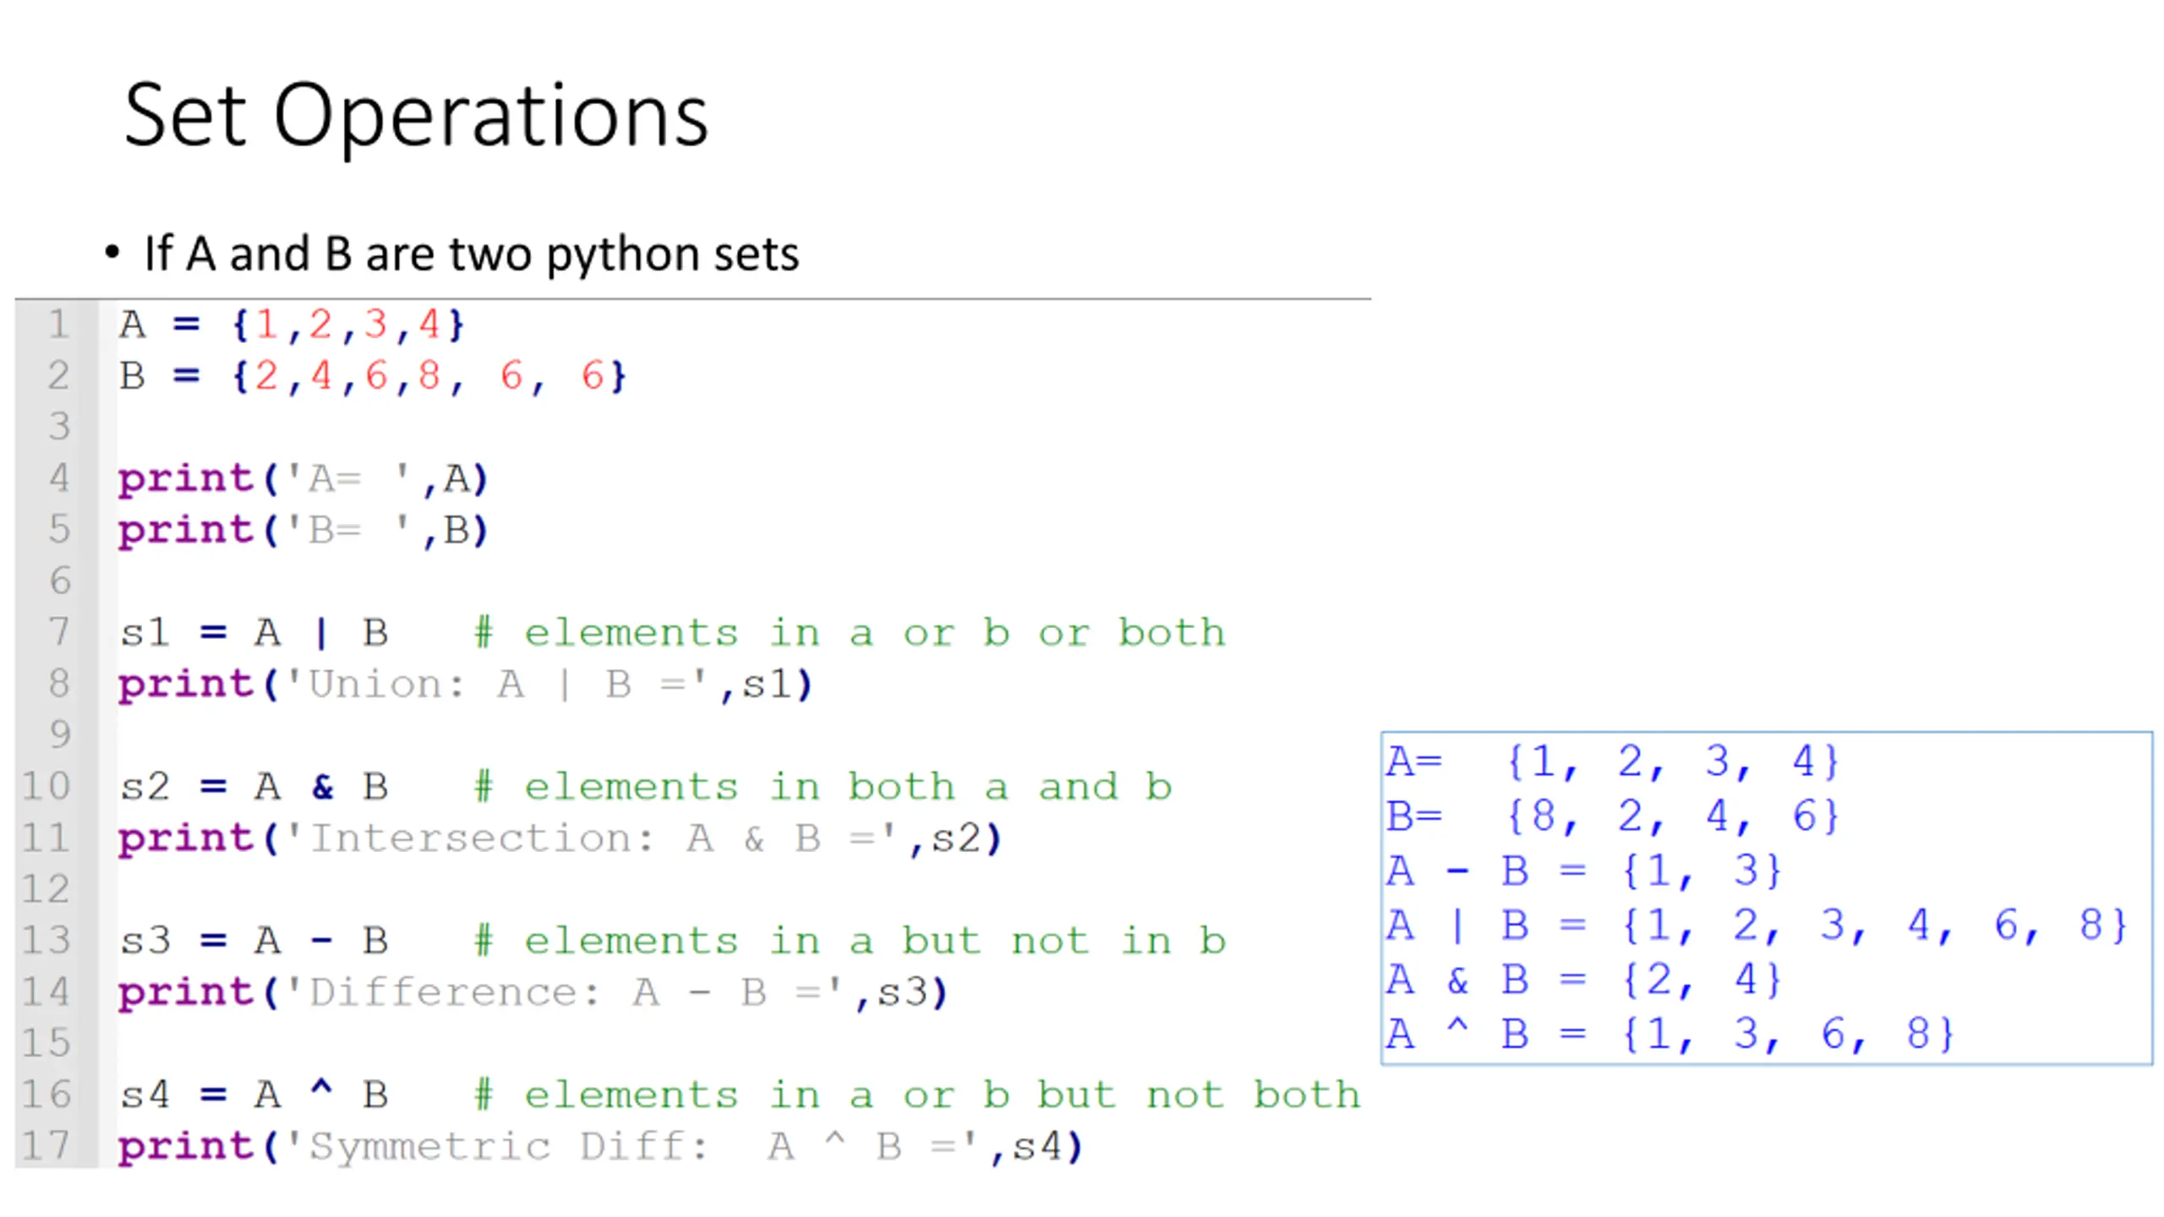This screenshot has width=2164, height=1217.
Task: Click the print statement for Symmetric Diff
Action: coord(600,1147)
